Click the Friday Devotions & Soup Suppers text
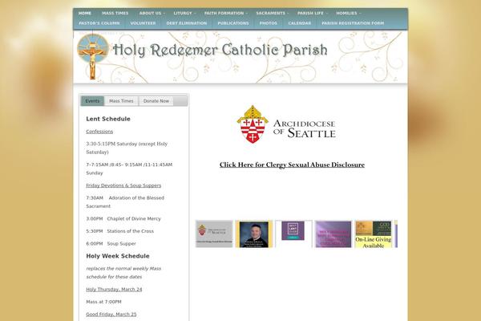This screenshot has width=481, height=321. coord(123,185)
